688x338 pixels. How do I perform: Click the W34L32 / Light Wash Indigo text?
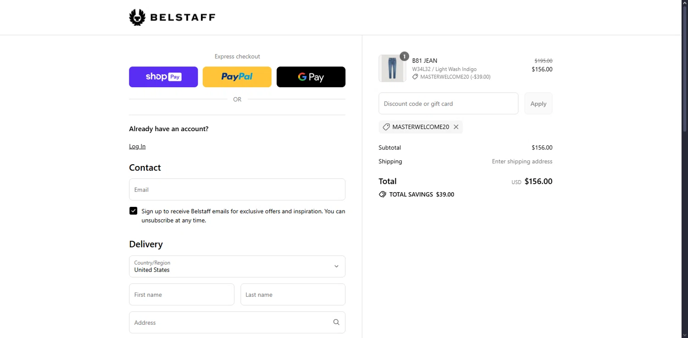[x=444, y=69]
